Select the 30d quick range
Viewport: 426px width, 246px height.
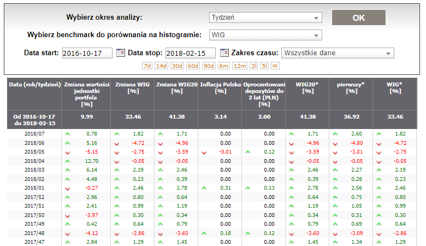[x=177, y=66]
